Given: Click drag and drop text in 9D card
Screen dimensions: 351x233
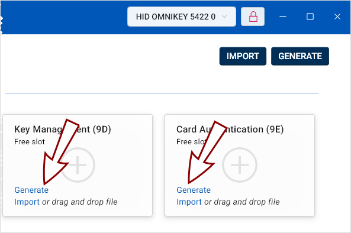Looking at the screenshot, I should [79, 202].
